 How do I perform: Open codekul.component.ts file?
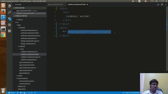pos(29,60)
